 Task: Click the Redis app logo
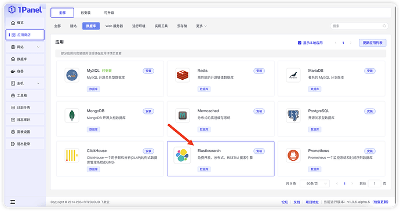183,75
